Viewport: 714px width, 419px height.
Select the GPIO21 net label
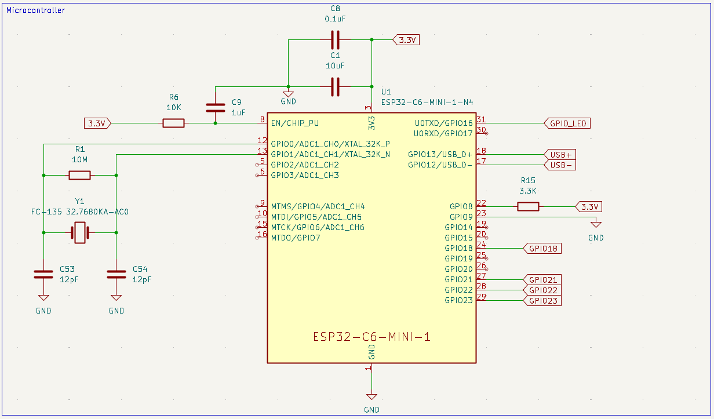click(542, 279)
